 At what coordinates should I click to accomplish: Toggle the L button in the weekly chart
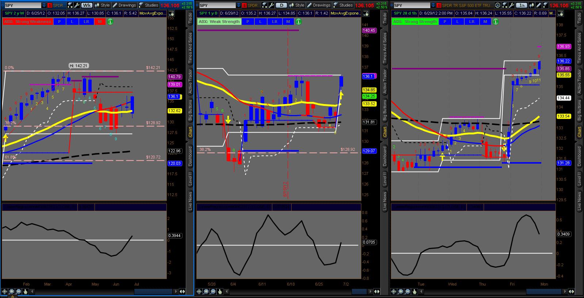(72, 22)
